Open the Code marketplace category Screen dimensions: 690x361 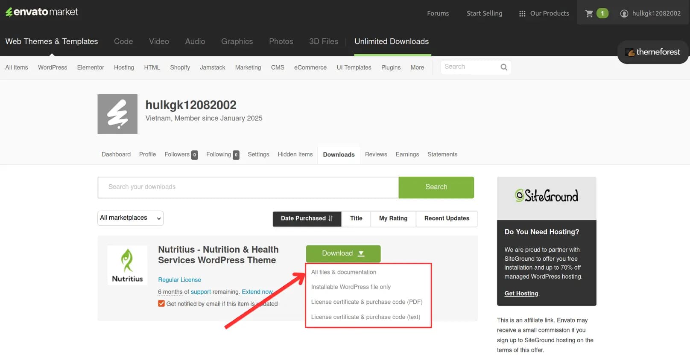(123, 41)
